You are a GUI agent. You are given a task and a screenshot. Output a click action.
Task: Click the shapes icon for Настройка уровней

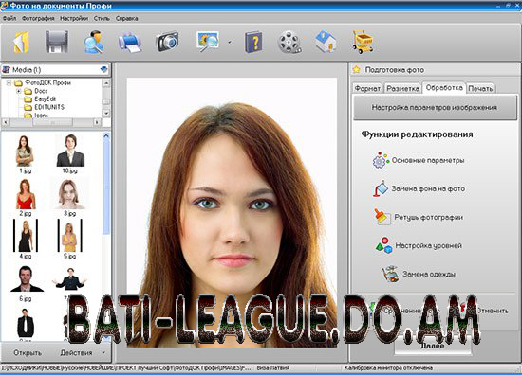tap(383, 245)
